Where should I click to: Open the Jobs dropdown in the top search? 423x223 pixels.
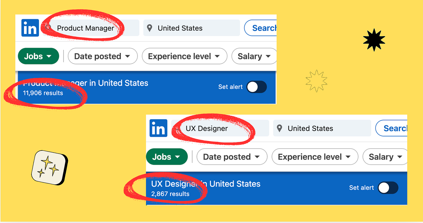pos(38,56)
